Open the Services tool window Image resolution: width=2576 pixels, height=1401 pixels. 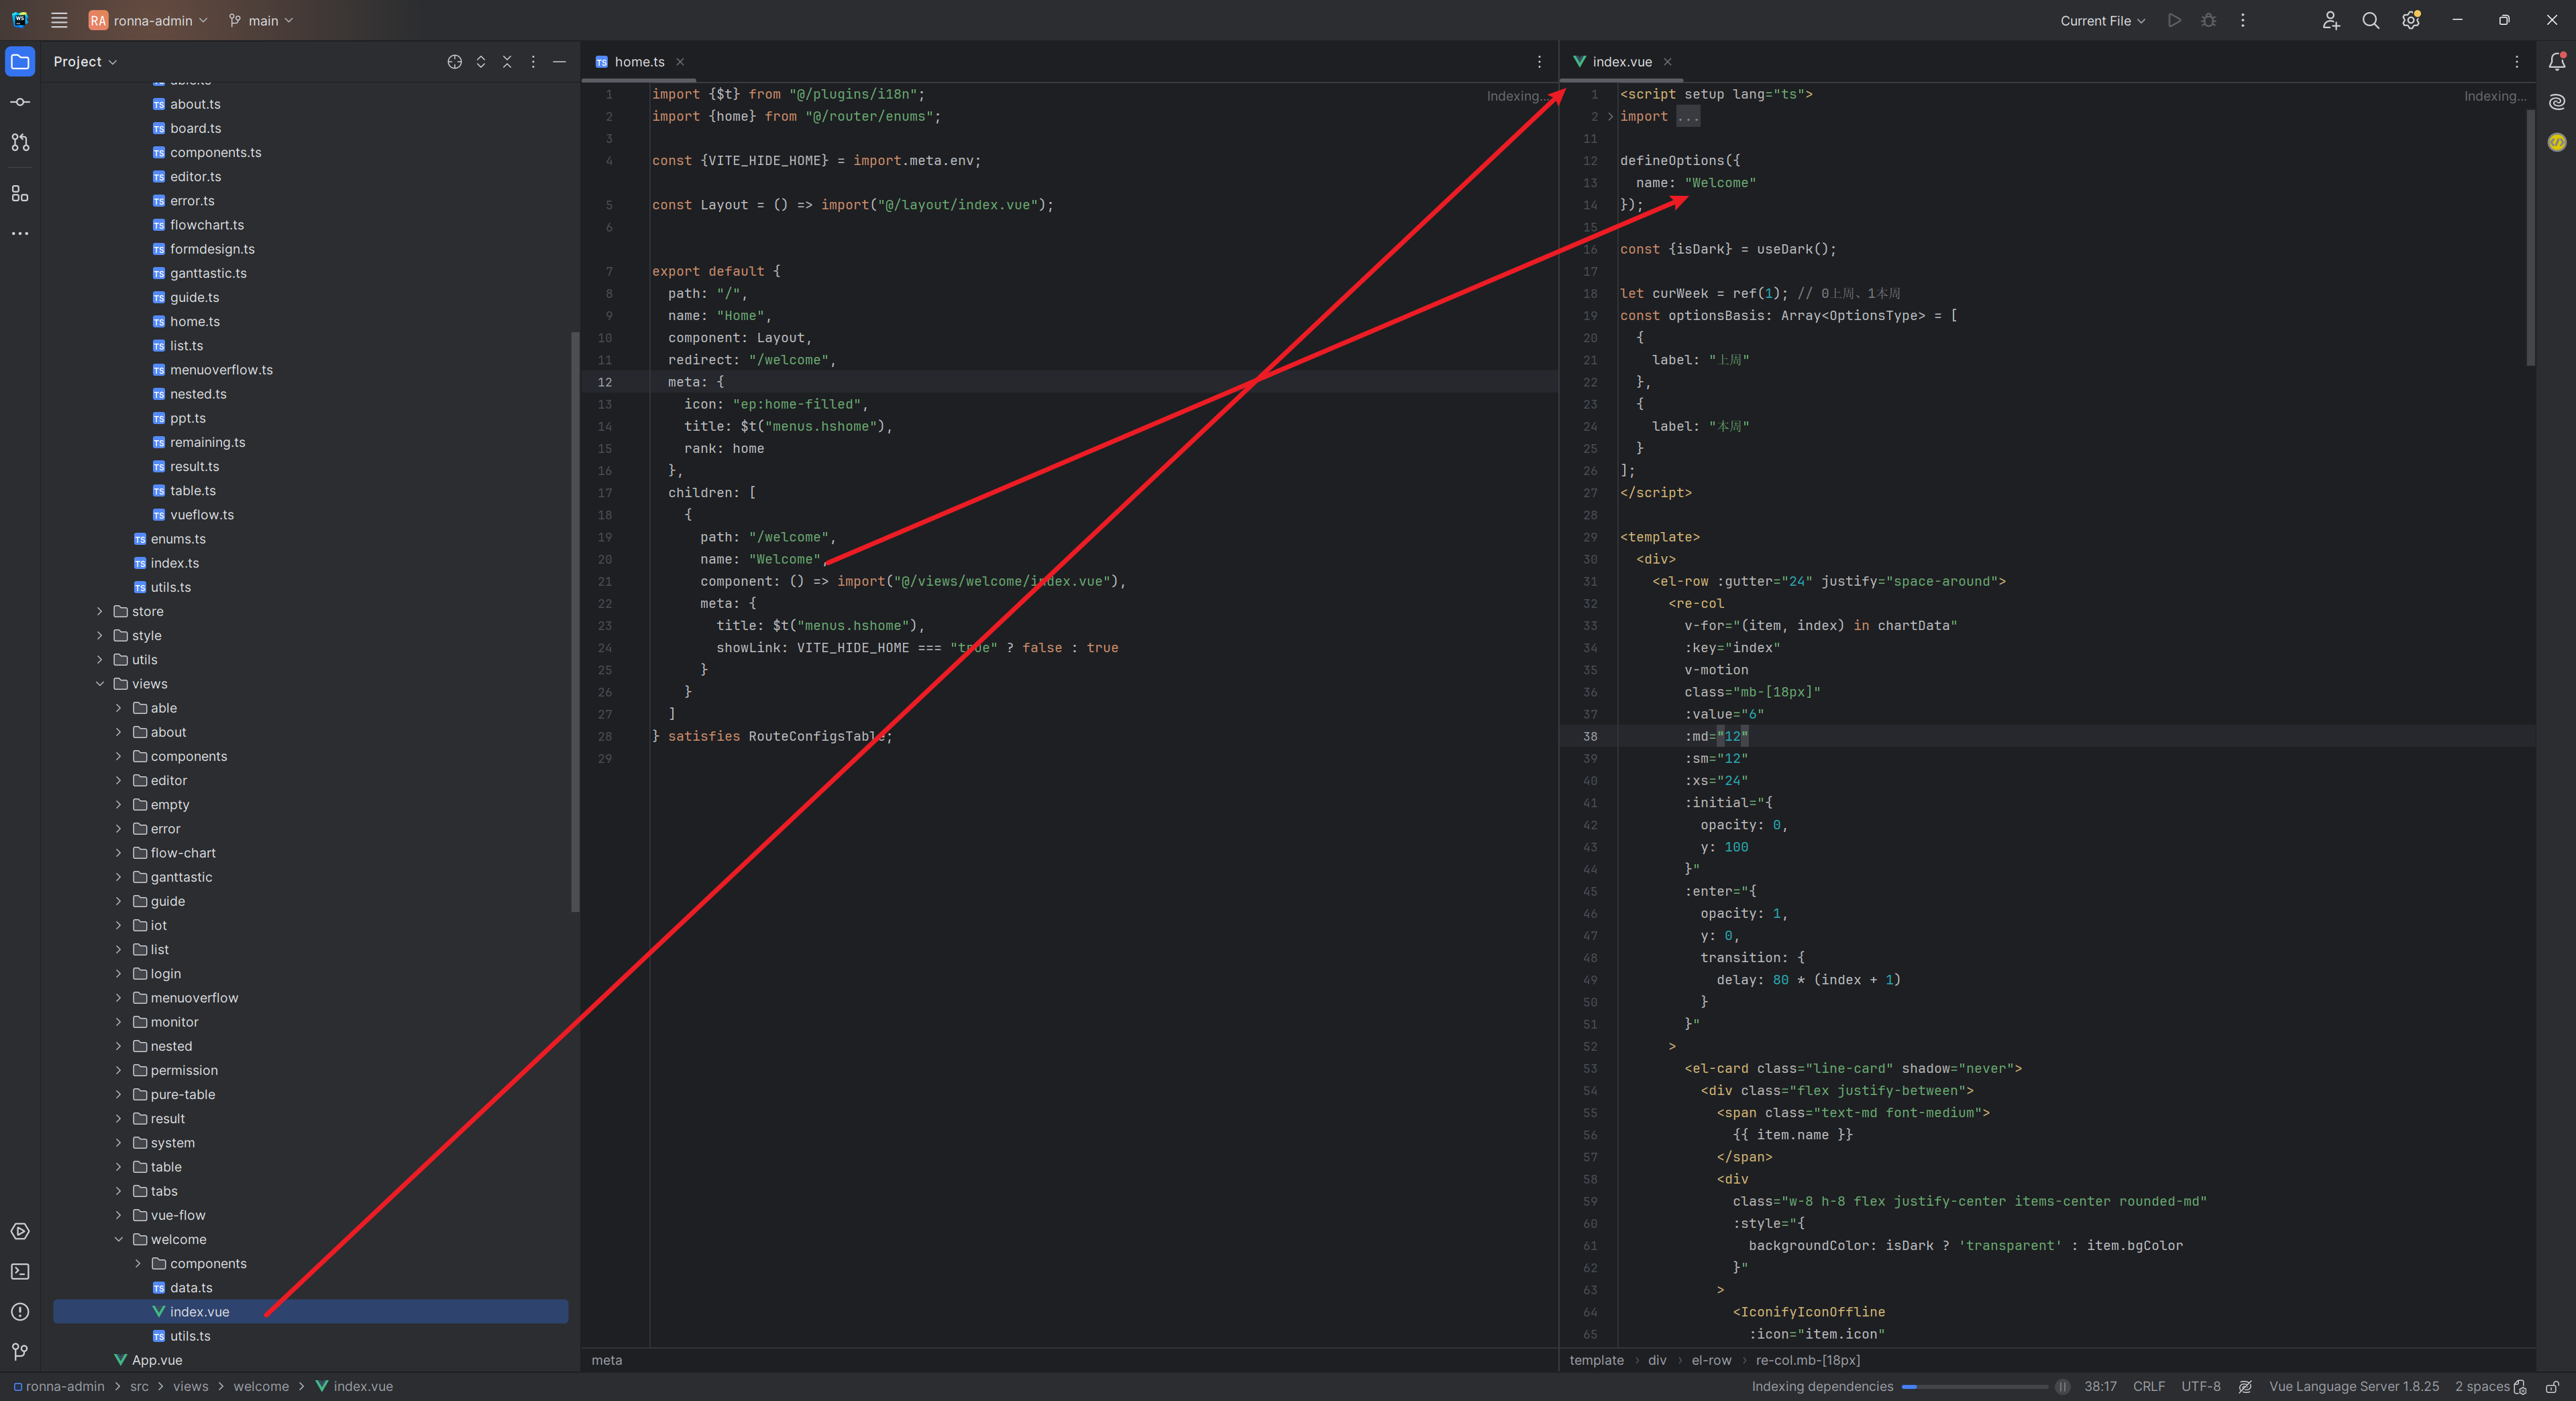click(20, 1231)
